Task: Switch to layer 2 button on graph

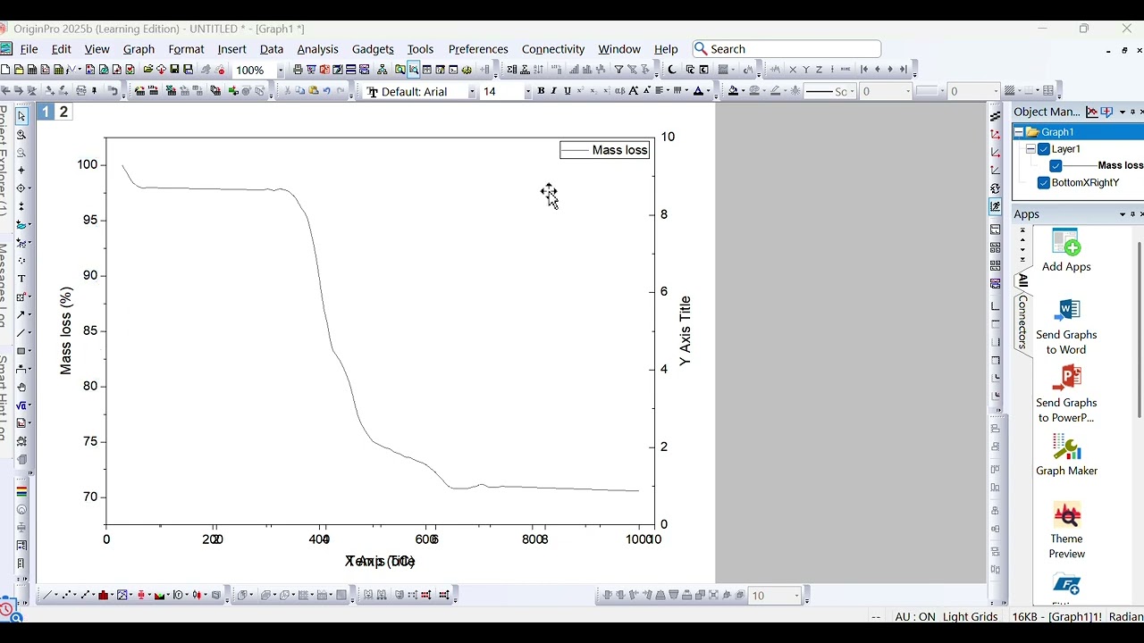Action: click(63, 112)
